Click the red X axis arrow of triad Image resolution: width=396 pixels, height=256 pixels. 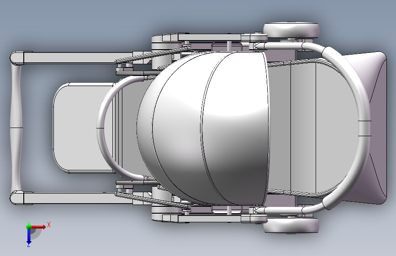[38, 227]
